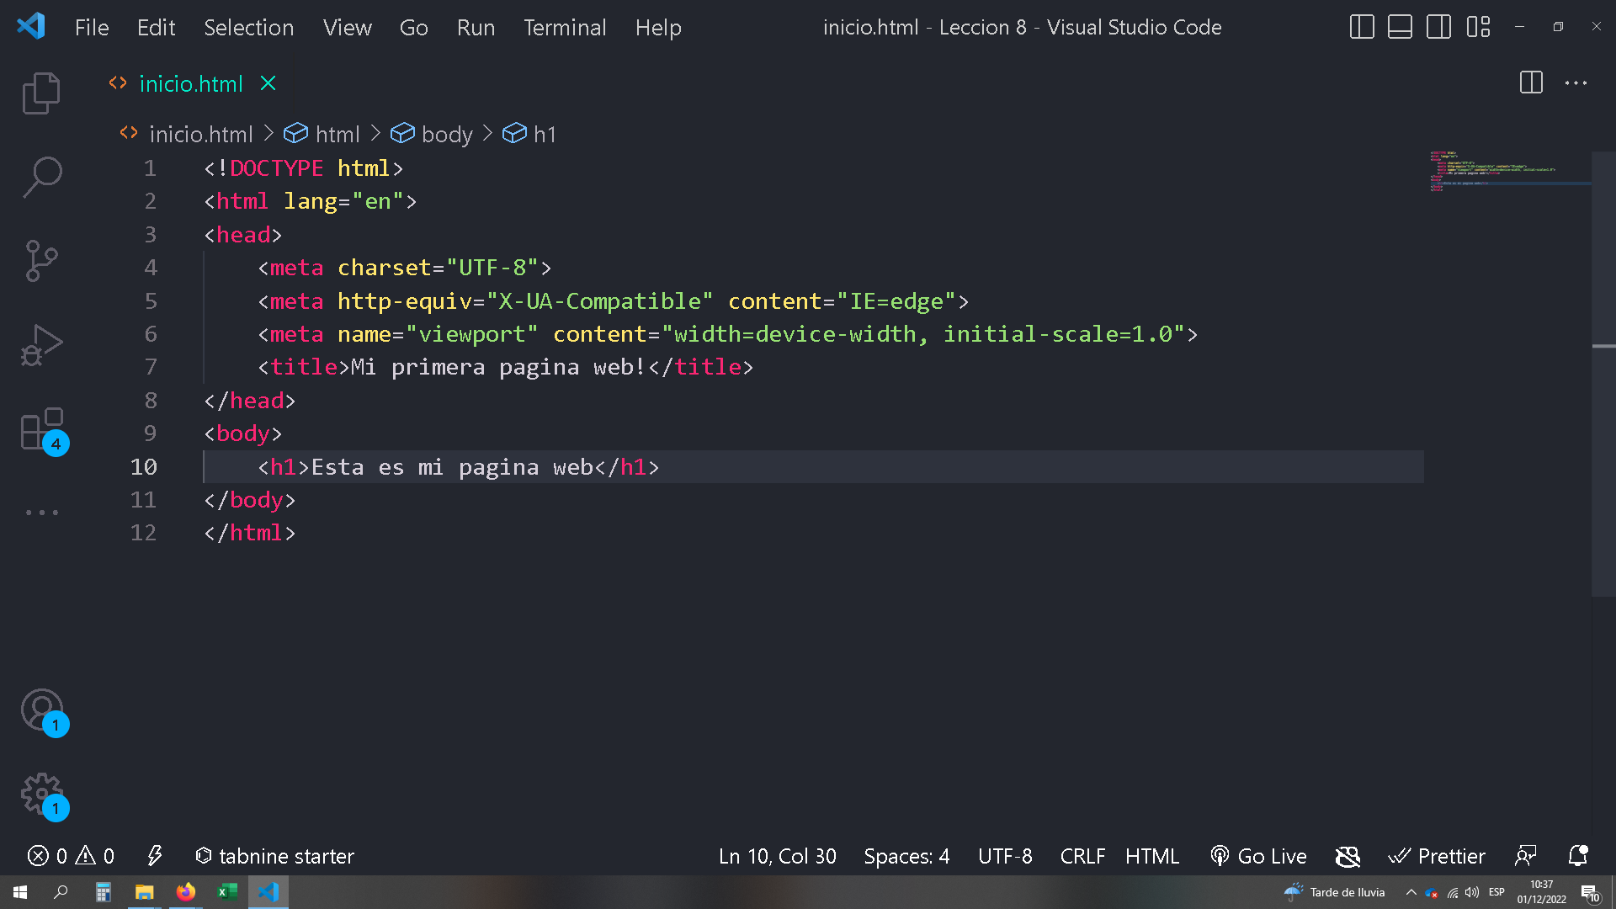This screenshot has height=909, width=1616.
Task: Open Windows taskbar search
Action: pyautogui.click(x=61, y=892)
